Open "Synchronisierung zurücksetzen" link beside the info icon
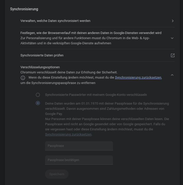Viewport: 183px width, 185px height. tap(138, 78)
